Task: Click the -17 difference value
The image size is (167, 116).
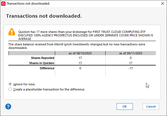Action: coord(130,68)
